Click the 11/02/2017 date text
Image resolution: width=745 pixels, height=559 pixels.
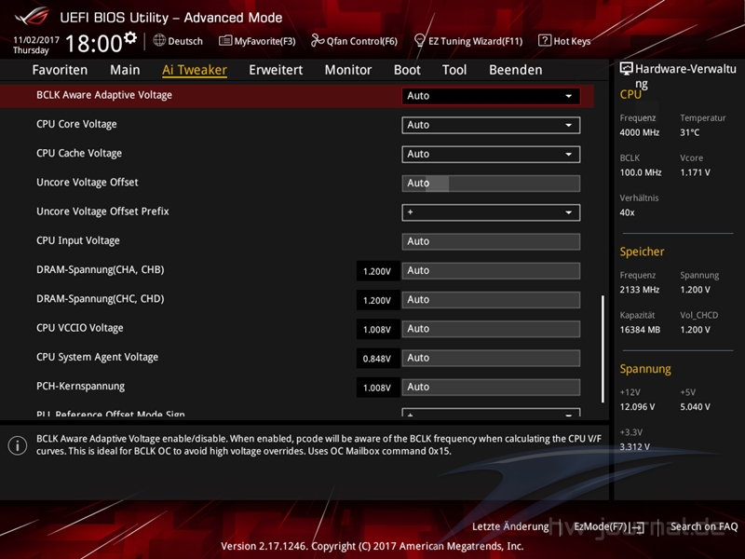pos(36,40)
